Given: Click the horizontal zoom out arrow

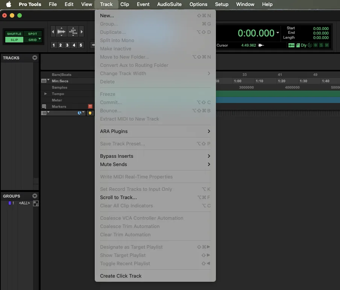Looking at the screenshot, I should pyautogui.click(x=53, y=32).
